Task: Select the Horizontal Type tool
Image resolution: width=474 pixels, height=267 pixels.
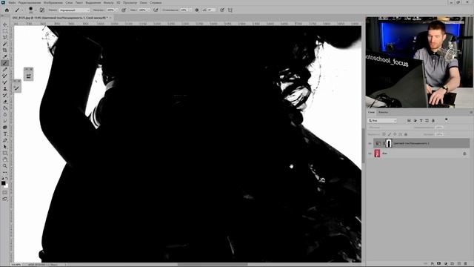Action: 5,133
